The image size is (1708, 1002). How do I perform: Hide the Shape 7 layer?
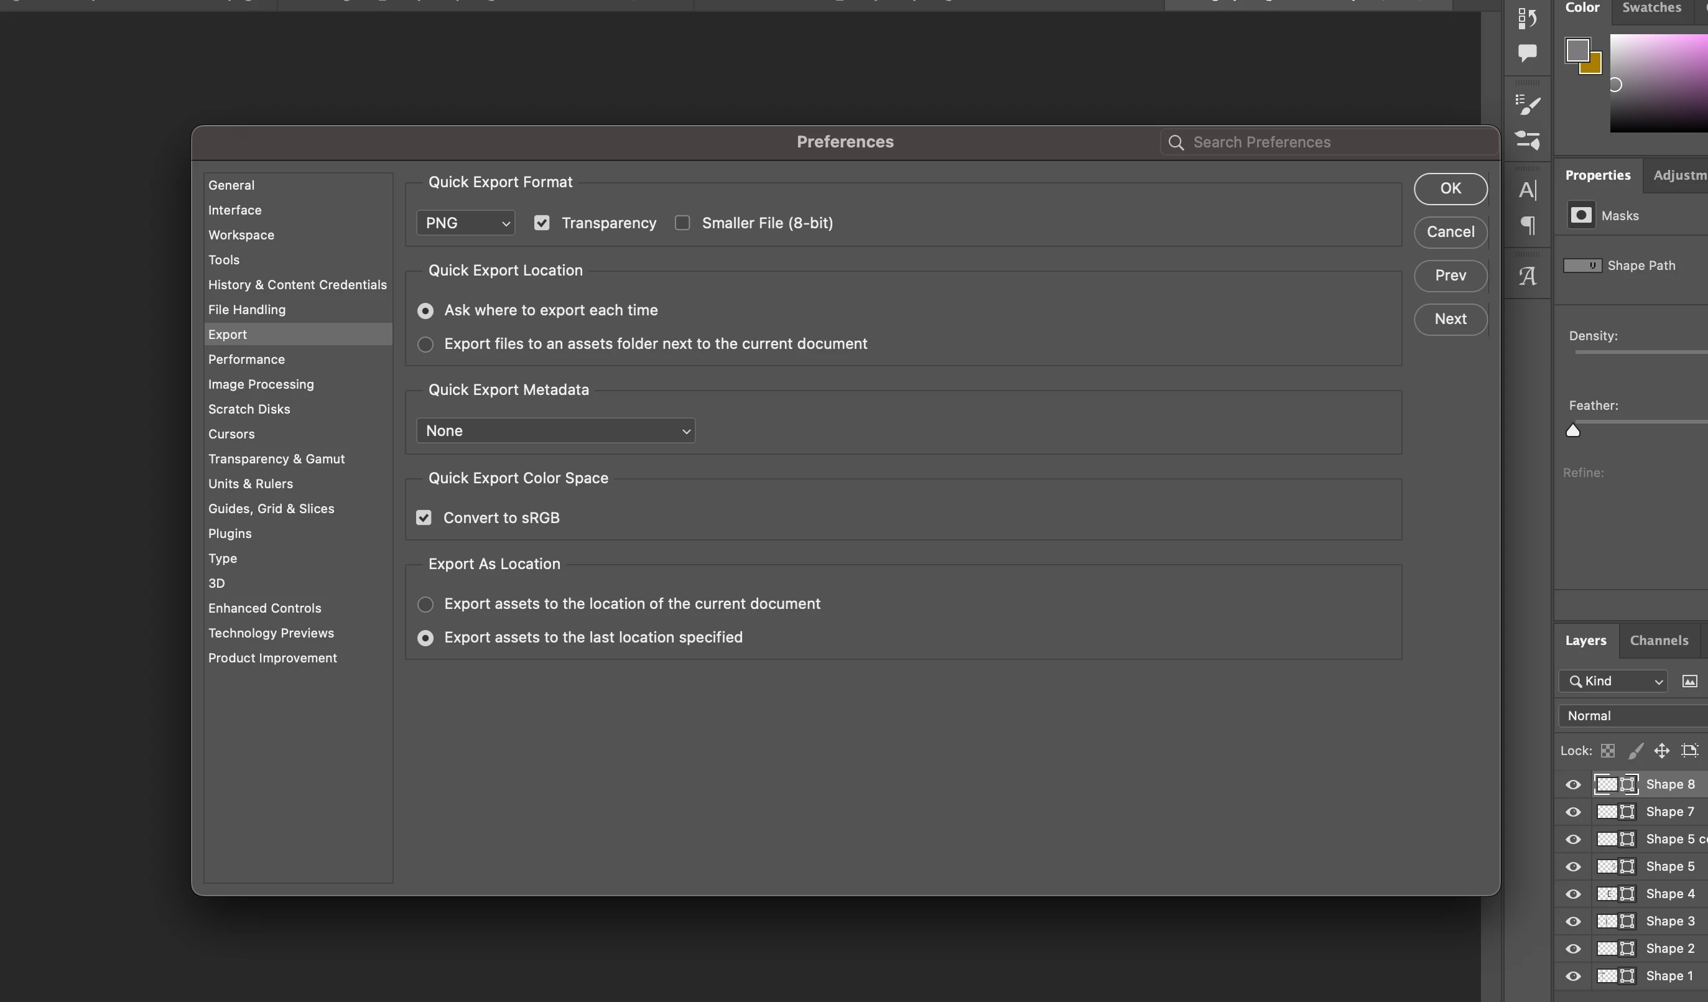(1572, 812)
